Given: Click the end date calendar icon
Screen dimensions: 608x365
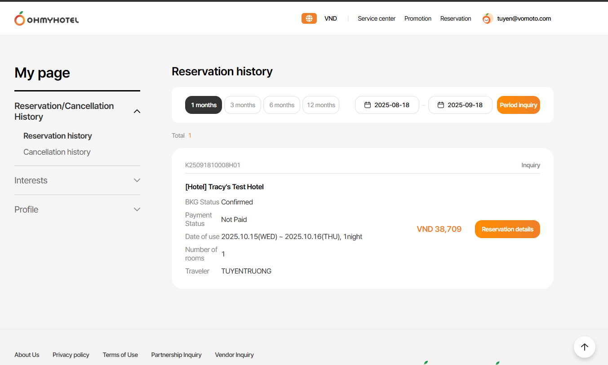Looking at the screenshot, I should (x=440, y=105).
